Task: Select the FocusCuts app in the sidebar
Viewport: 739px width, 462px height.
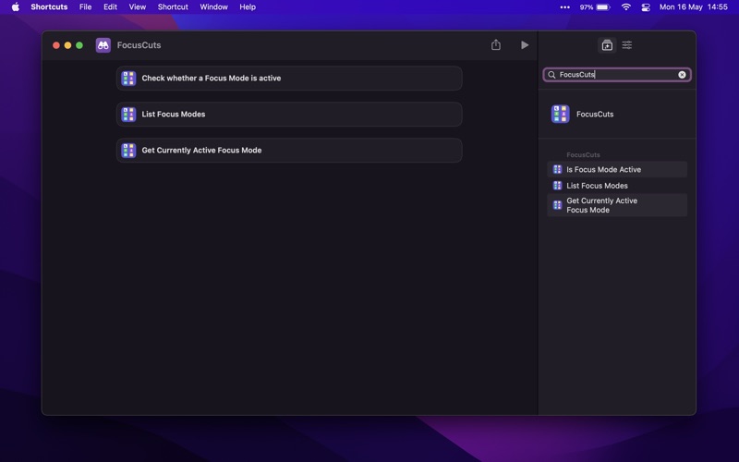Action: [617, 114]
